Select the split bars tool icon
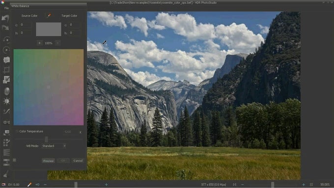The image size is (334, 188). pos(6,162)
